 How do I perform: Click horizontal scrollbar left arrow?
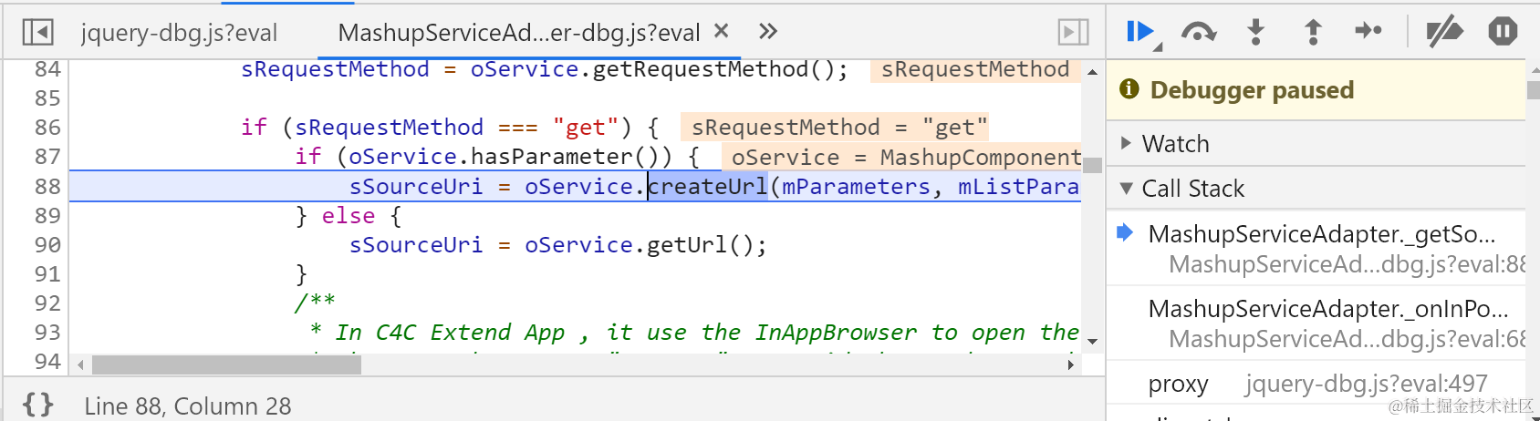[x=80, y=365]
